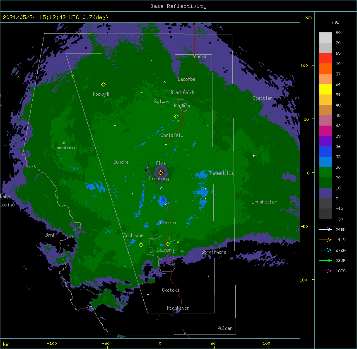Click the Airdrie label
Viewport: 357px width, 349px height.
click(167, 223)
